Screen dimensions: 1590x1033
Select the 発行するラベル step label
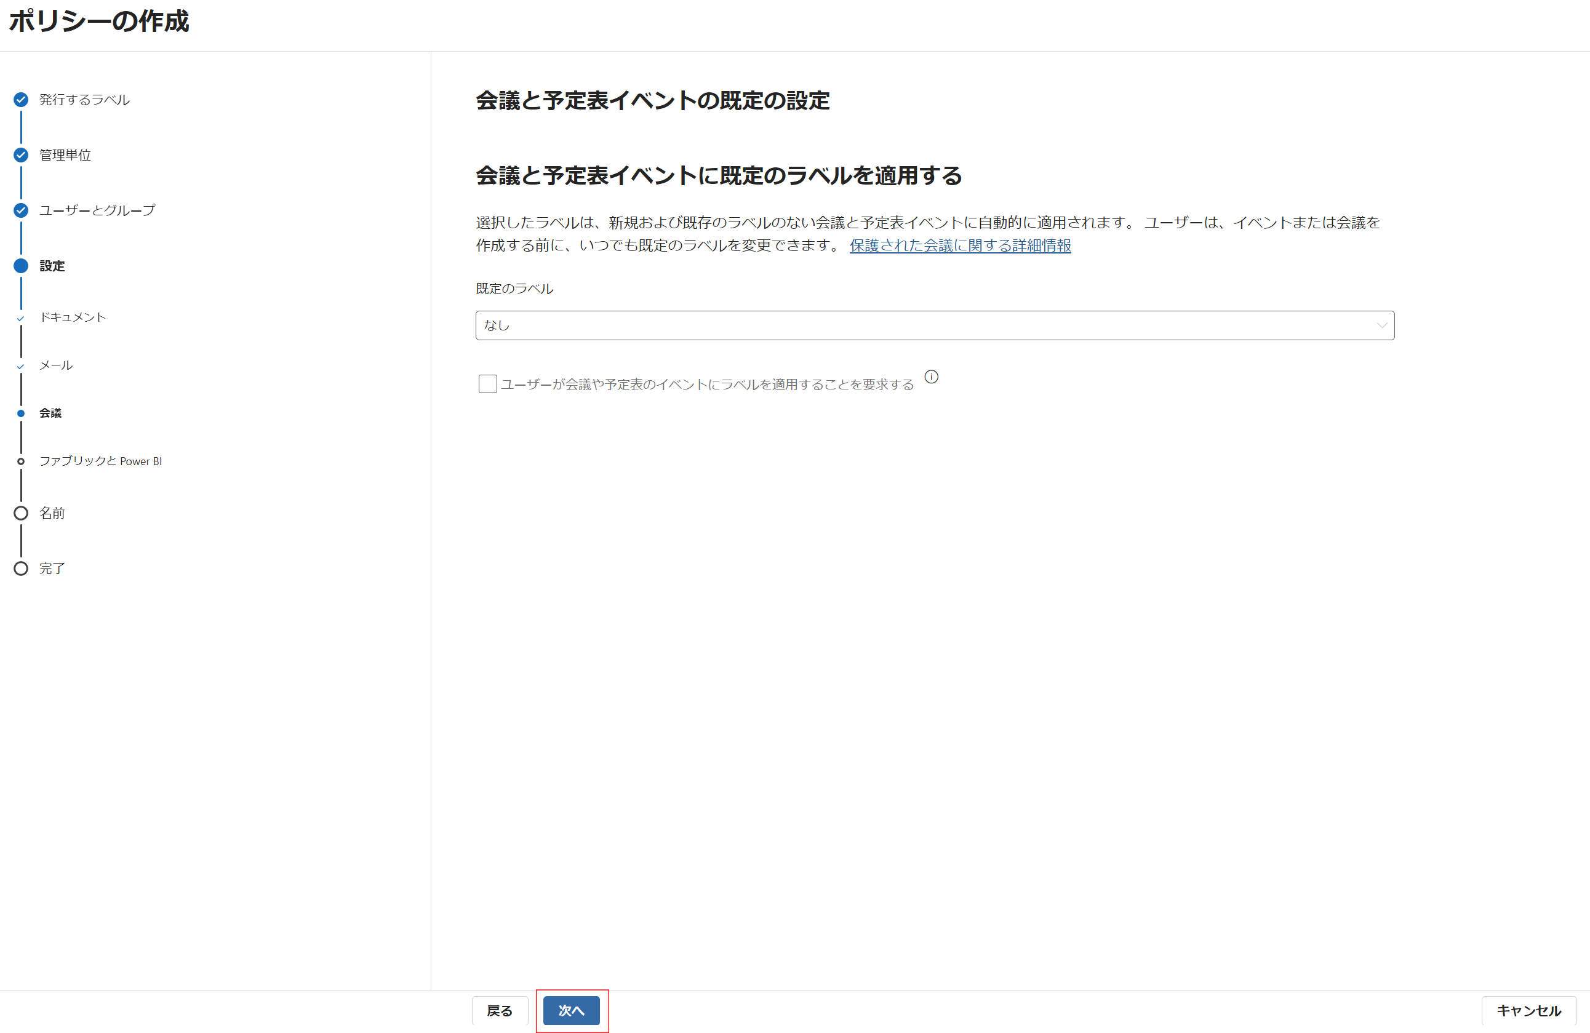(84, 100)
